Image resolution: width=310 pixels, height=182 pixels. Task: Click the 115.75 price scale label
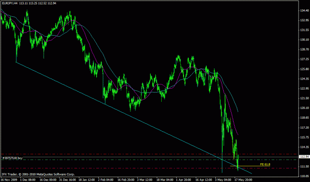click(x=305, y=137)
